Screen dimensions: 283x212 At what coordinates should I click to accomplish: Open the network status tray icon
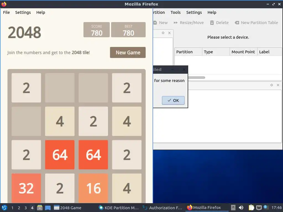coord(259,208)
